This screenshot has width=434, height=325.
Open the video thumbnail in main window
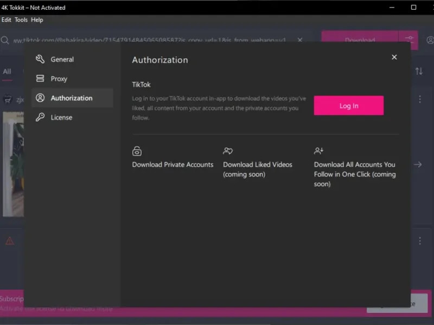click(13, 164)
